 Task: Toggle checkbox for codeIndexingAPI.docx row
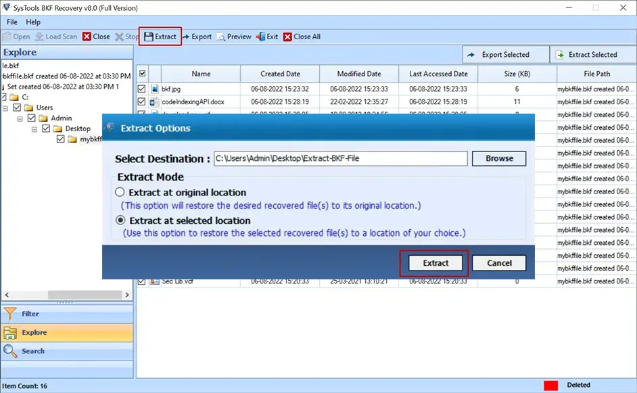[141, 101]
